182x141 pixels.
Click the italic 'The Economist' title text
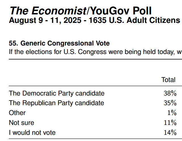coord(48,11)
